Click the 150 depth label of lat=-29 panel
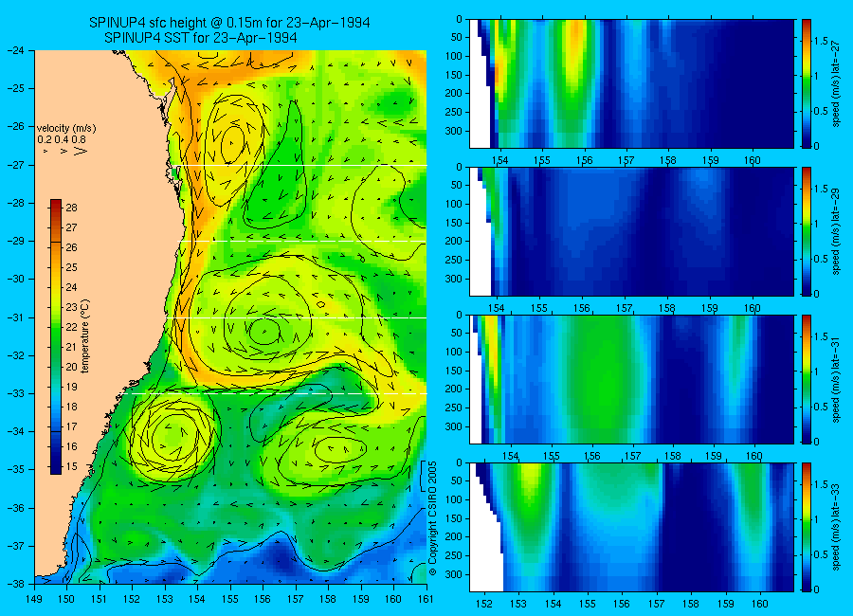853x616 pixels. click(x=454, y=223)
